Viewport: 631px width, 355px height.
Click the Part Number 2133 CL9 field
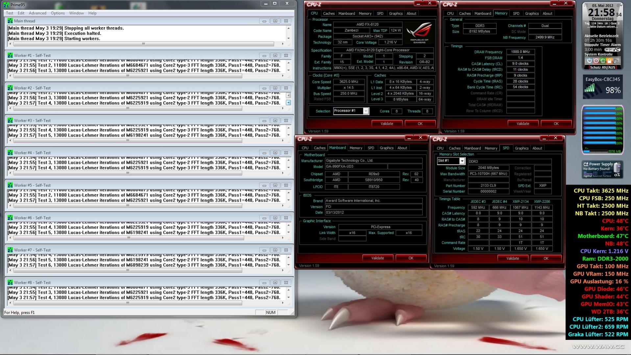488,186
